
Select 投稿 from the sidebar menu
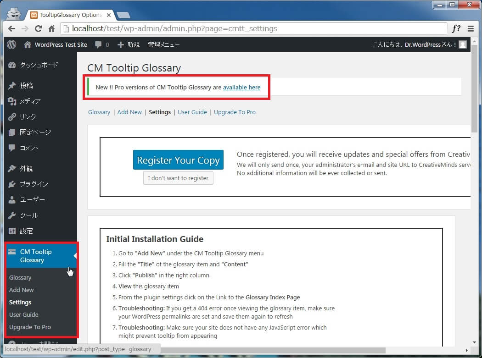pos(26,86)
